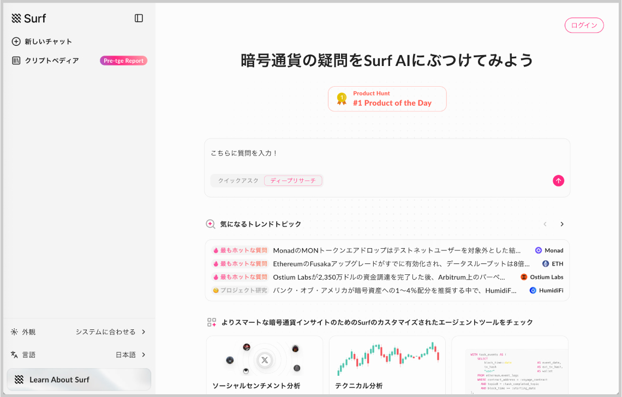Open the Ethereum Fusaka upgrade question
The width and height of the screenshot is (622, 397).
[x=401, y=264]
